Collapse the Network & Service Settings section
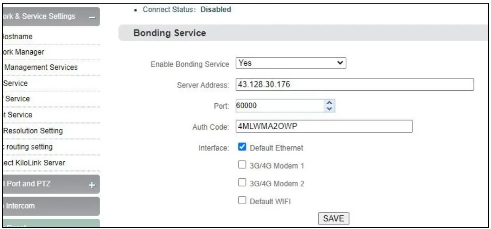 tap(92, 17)
